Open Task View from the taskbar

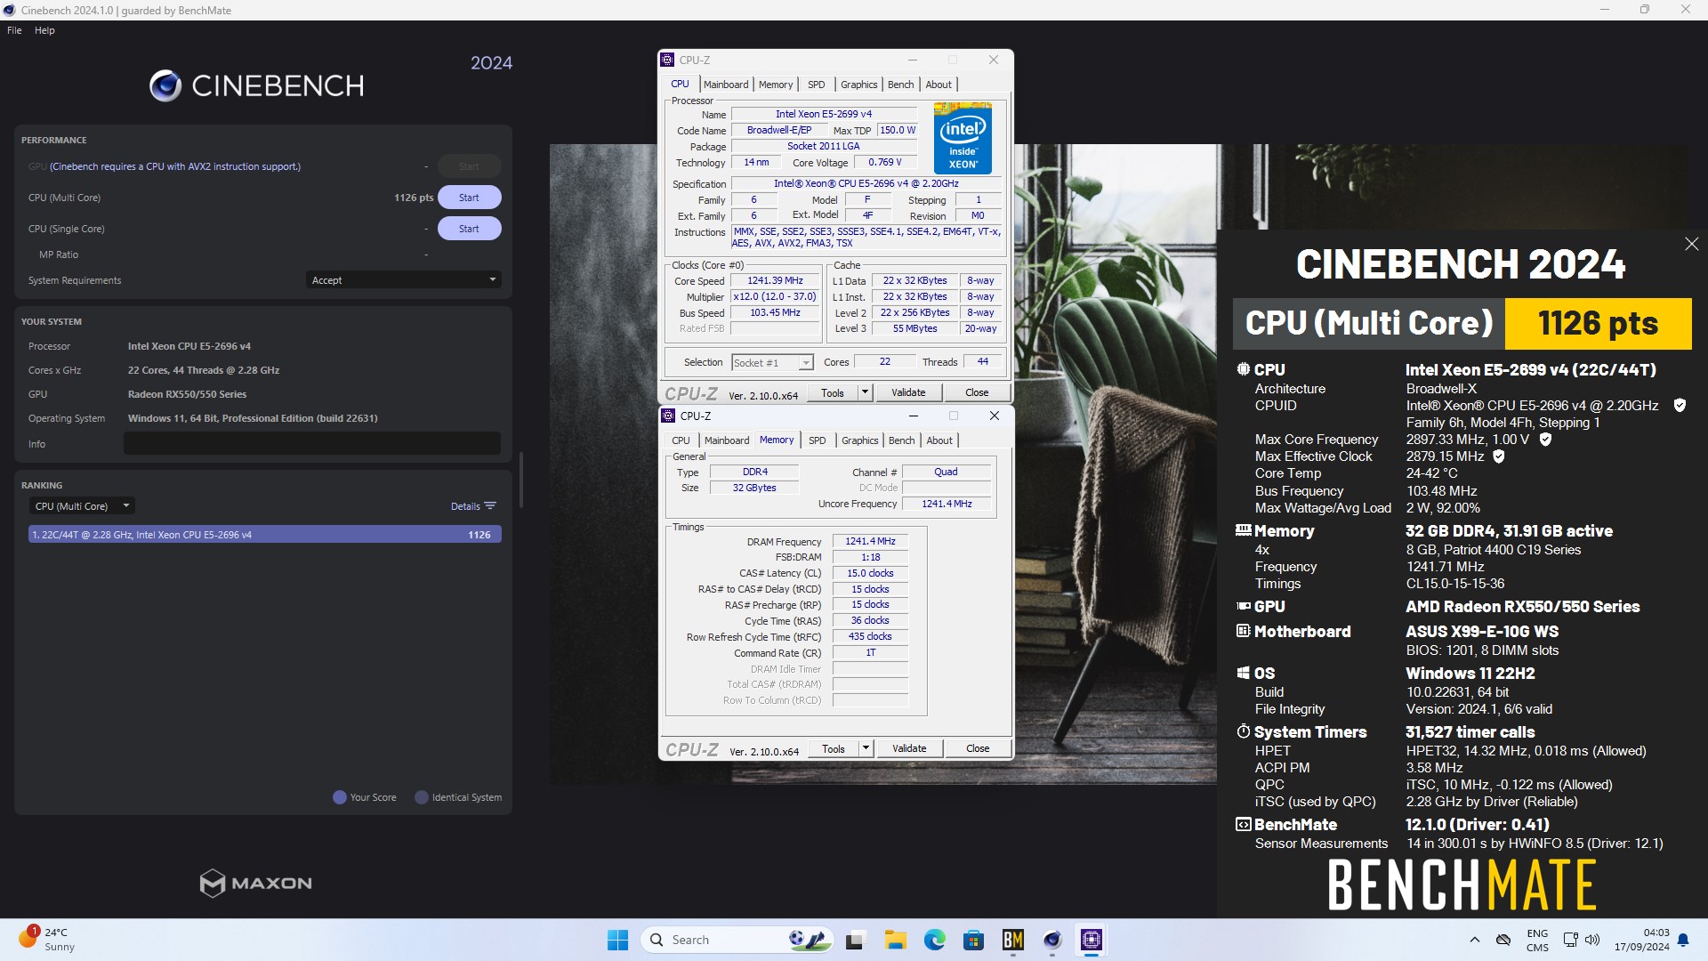pos(855,940)
